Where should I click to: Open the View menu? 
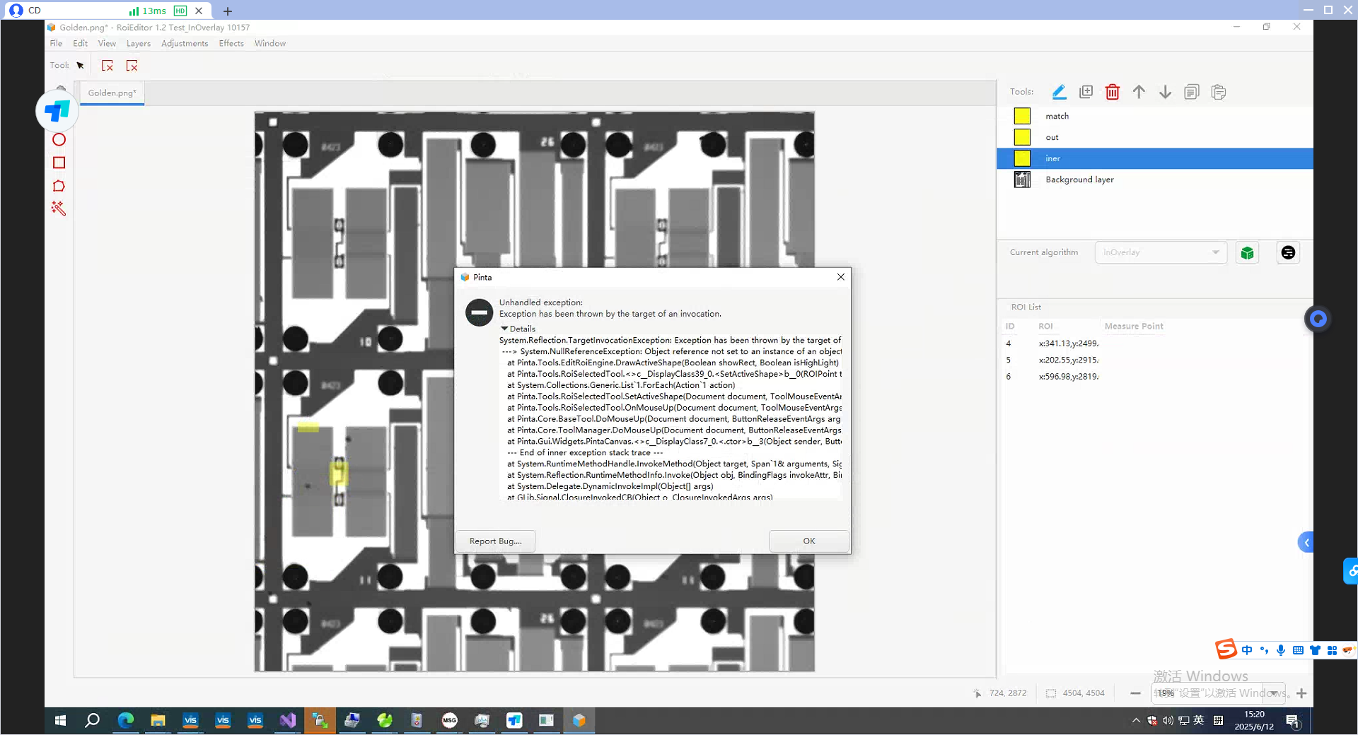(x=107, y=43)
